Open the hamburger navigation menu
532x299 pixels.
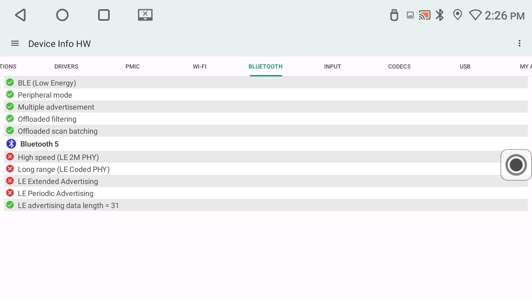(x=15, y=44)
